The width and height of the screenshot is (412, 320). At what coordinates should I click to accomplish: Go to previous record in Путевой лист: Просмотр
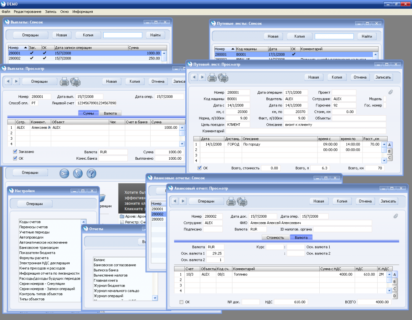click(195, 77)
